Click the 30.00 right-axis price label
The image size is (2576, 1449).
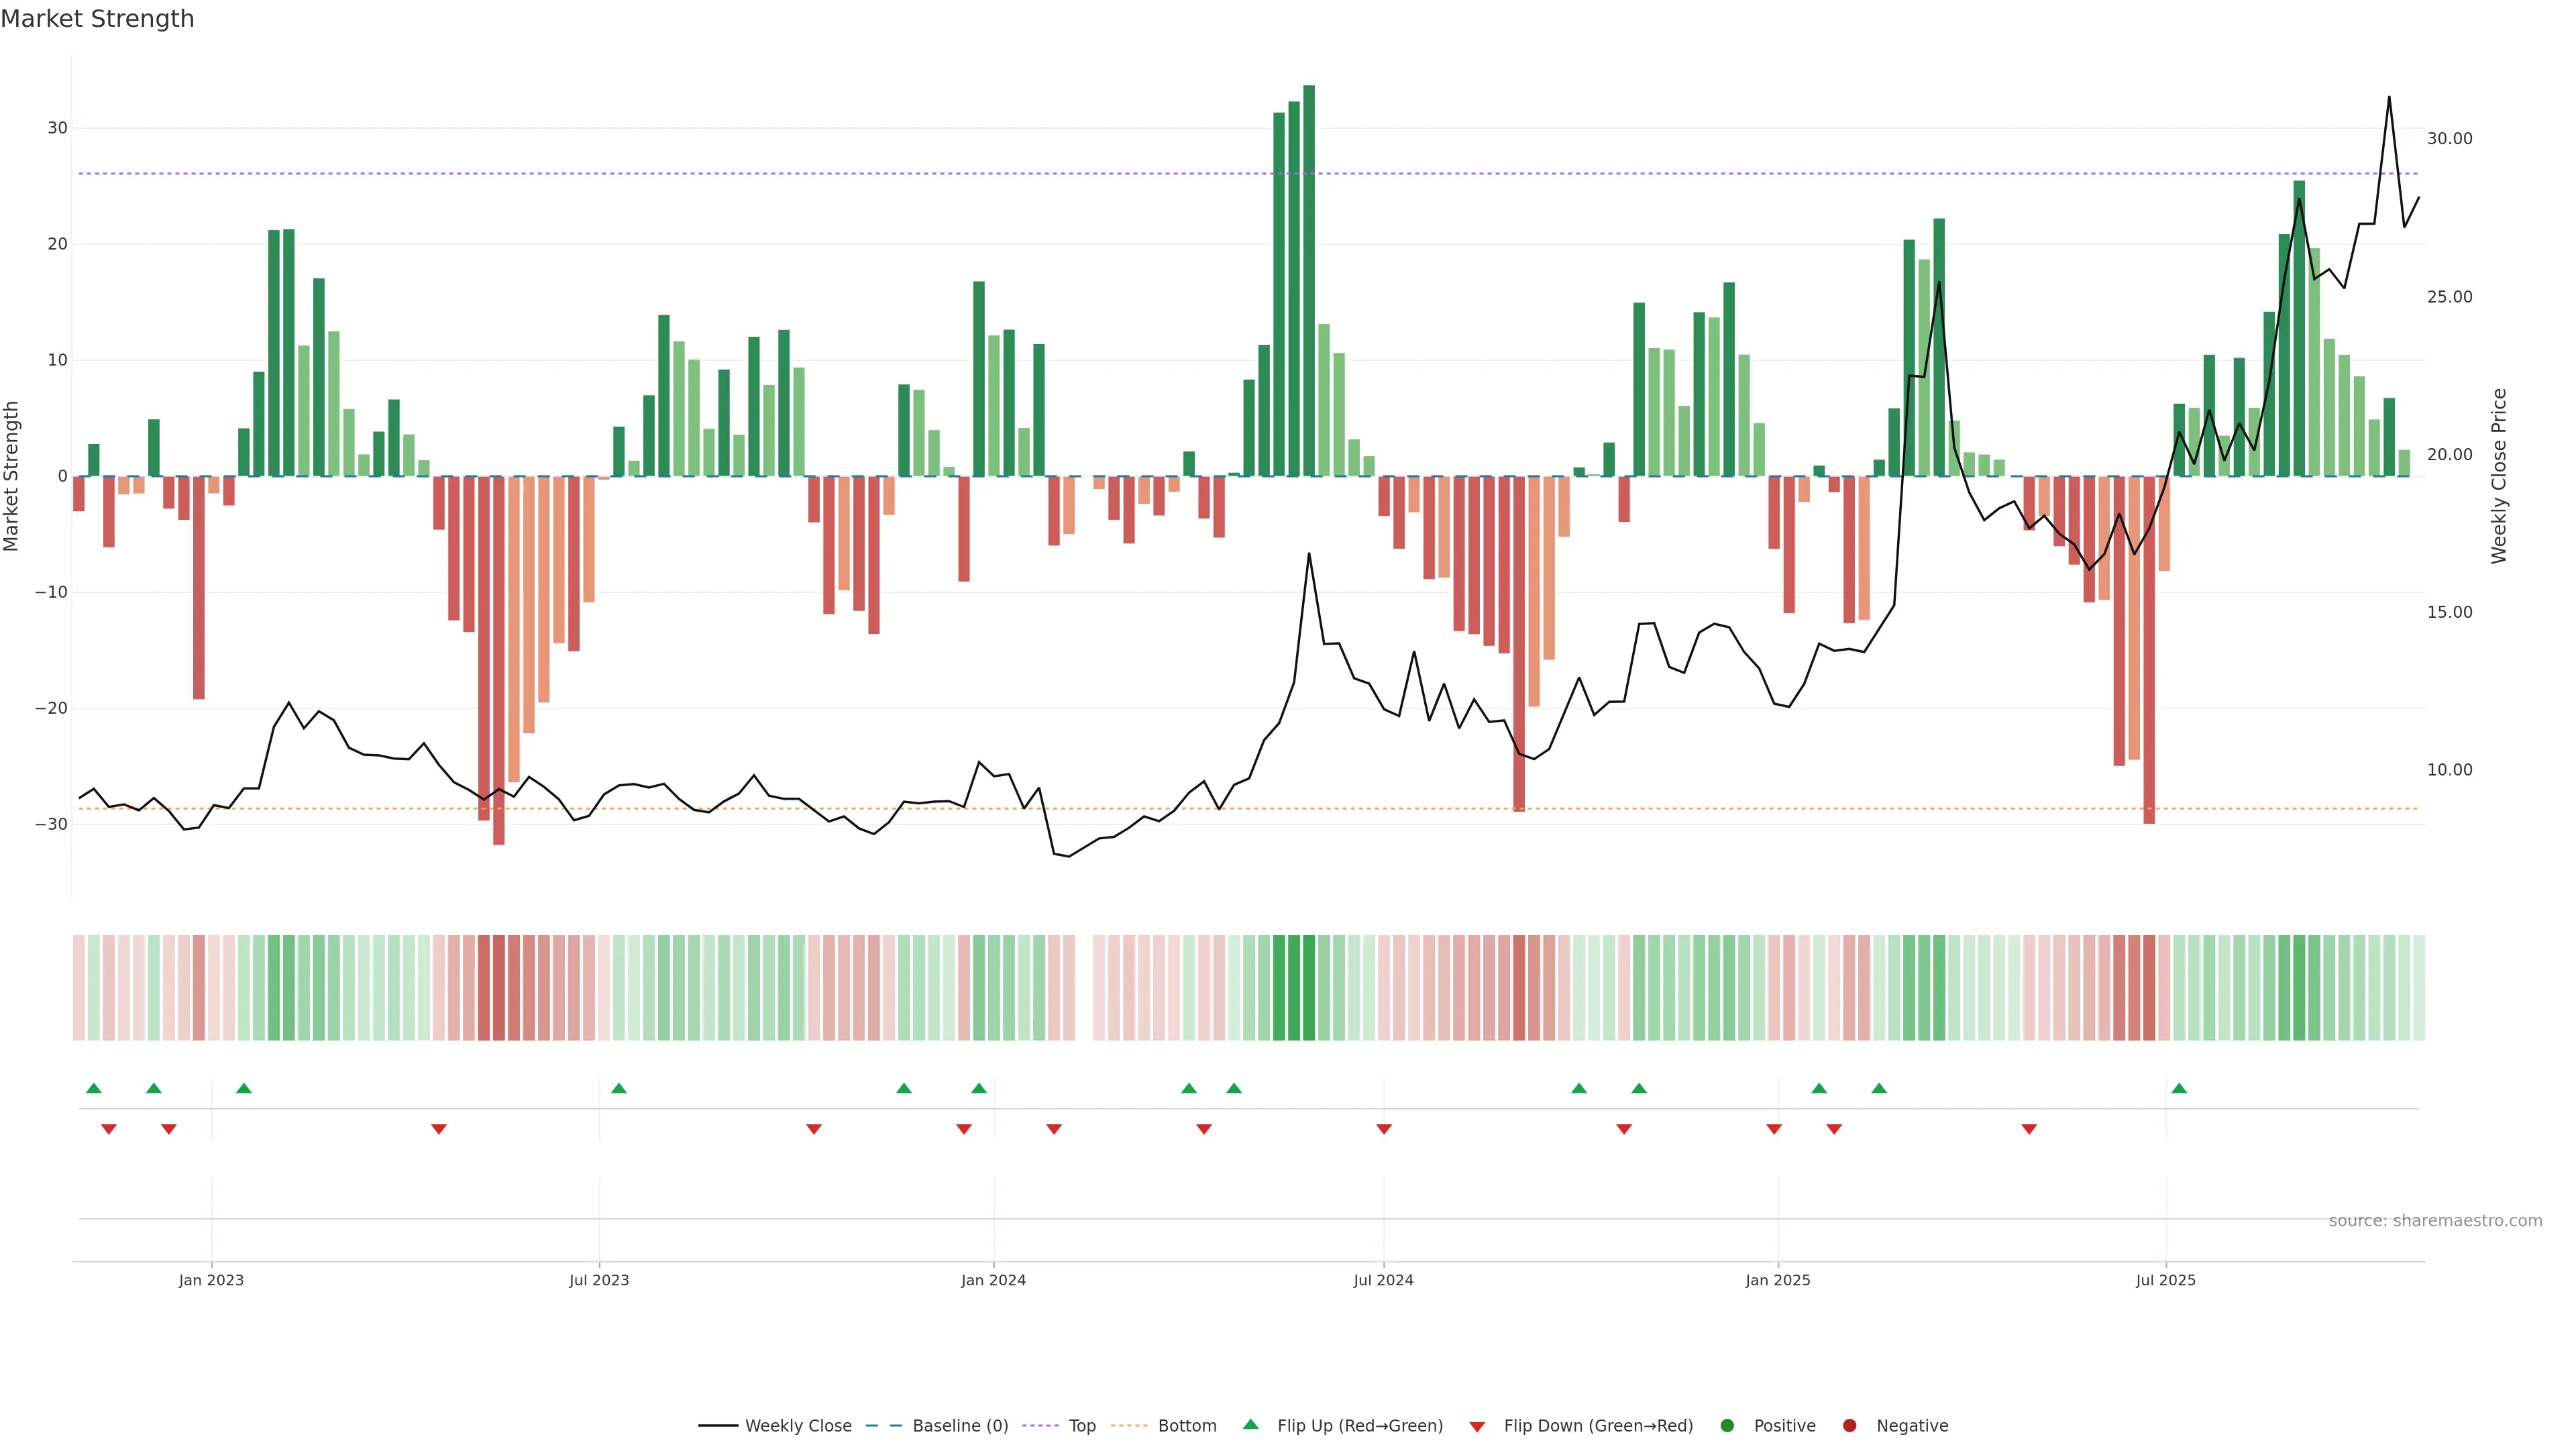[2449, 139]
